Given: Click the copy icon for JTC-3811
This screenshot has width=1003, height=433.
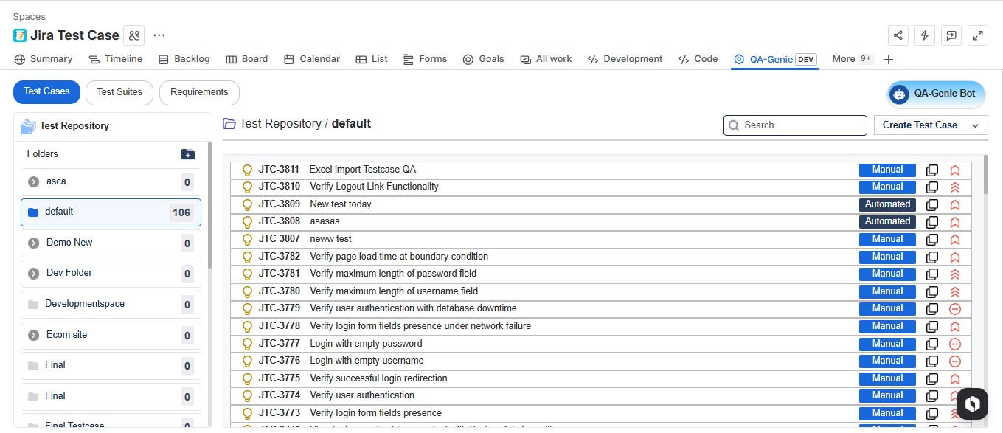Looking at the screenshot, I should coord(932,170).
